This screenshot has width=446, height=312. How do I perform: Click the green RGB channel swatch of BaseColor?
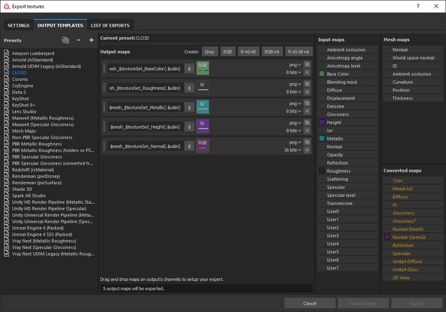point(203,68)
